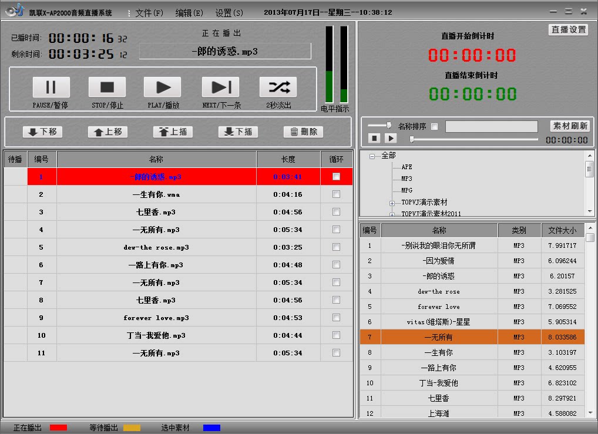Enable loop for 丁当-我爱他.mp3
Viewport: 598px width, 434px height.
click(336, 335)
